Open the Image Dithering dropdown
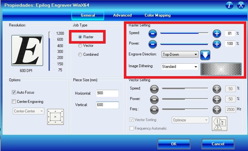The height and width of the screenshot is (151, 248). (180, 67)
